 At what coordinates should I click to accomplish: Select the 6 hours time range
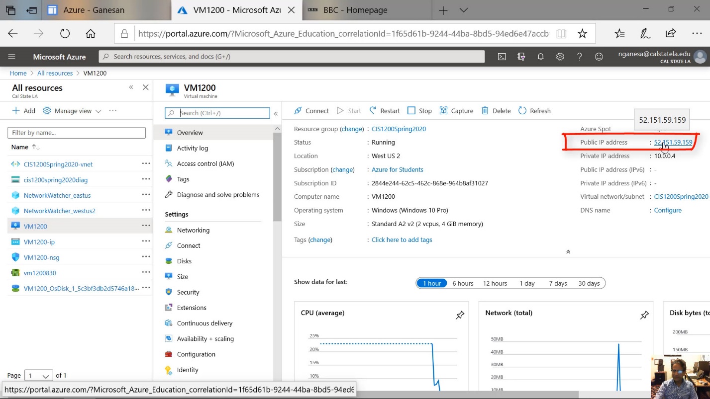(462, 283)
